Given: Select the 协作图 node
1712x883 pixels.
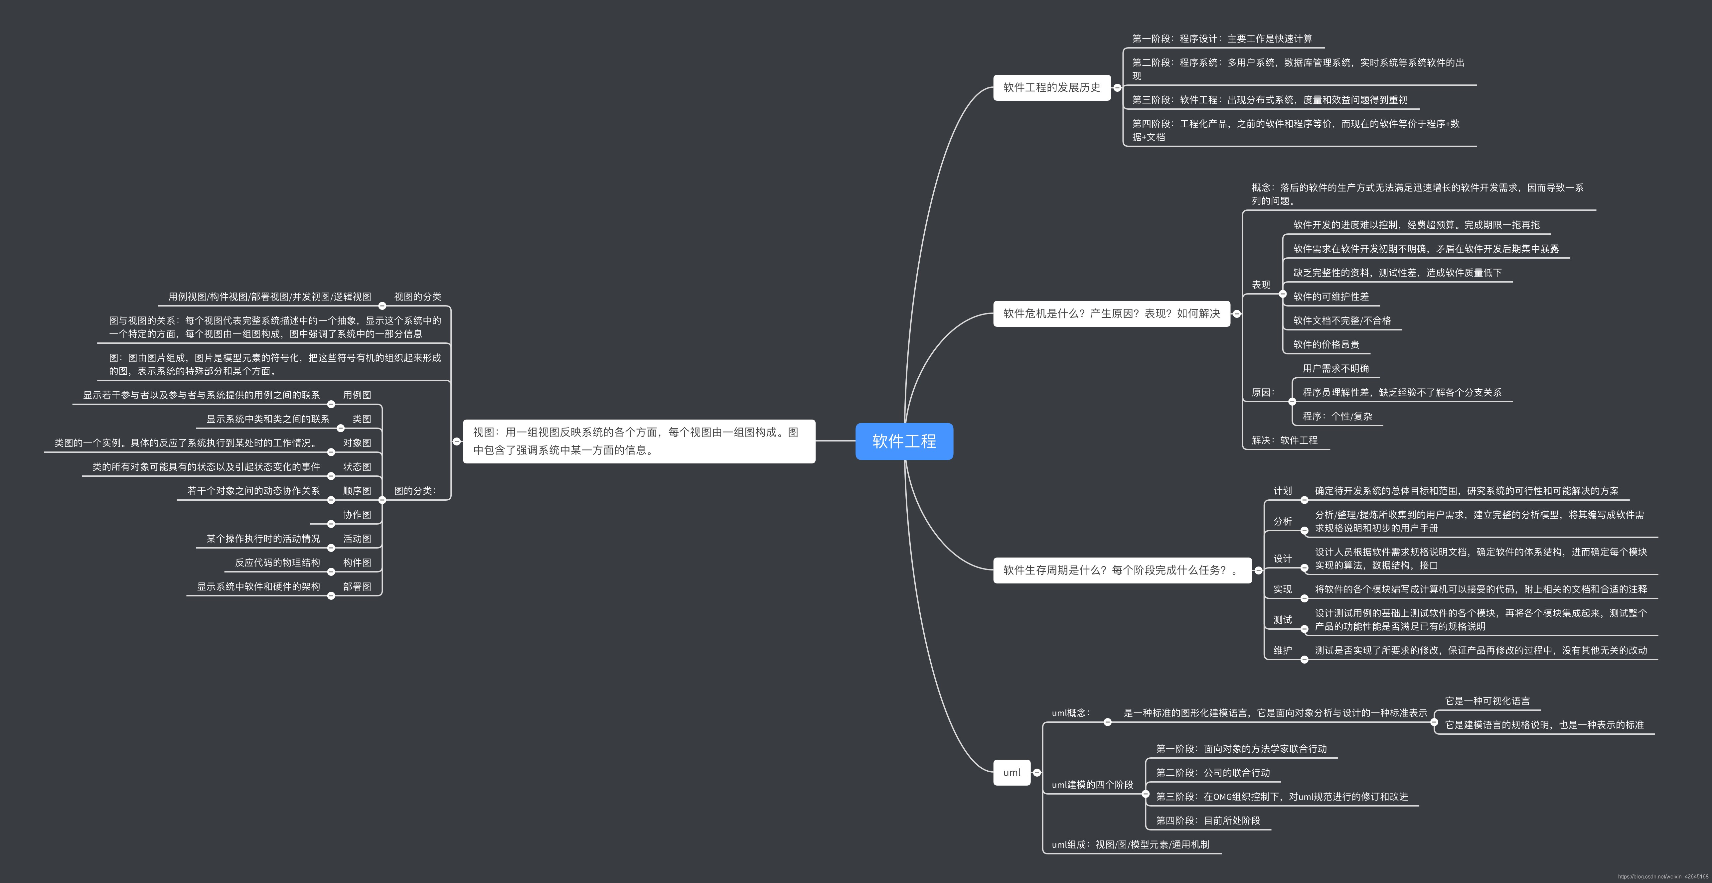Looking at the screenshot, I should click(x=357, y=514).
